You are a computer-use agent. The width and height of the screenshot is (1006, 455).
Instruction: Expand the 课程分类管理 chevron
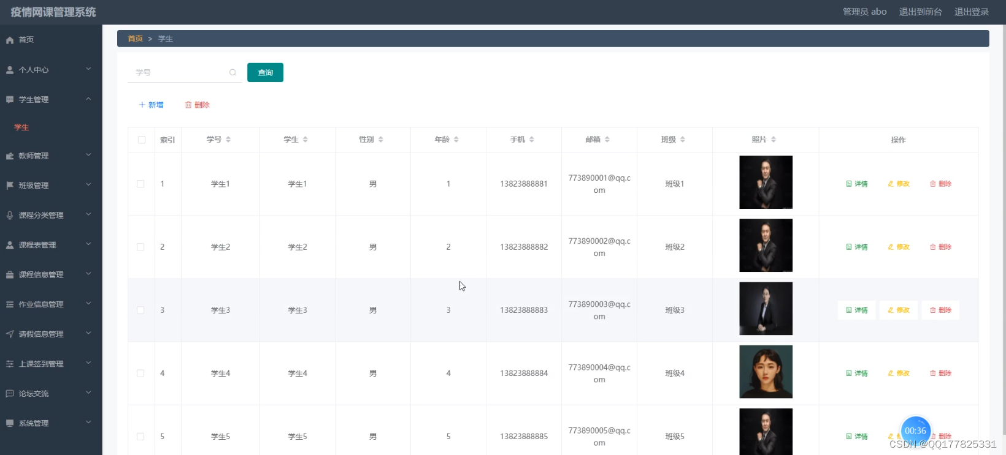pos(88,214)
